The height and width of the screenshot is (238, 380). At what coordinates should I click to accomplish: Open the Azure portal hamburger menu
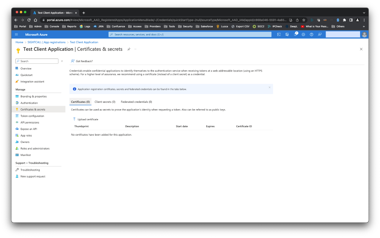tap(17, 35)
